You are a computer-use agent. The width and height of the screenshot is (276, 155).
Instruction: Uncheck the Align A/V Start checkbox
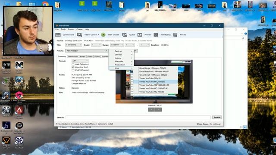tap(73, 67)
